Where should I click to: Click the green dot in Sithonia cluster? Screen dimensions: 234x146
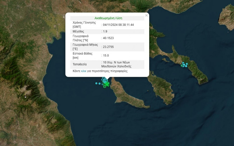pyautogui.click(x=181, y=66)
